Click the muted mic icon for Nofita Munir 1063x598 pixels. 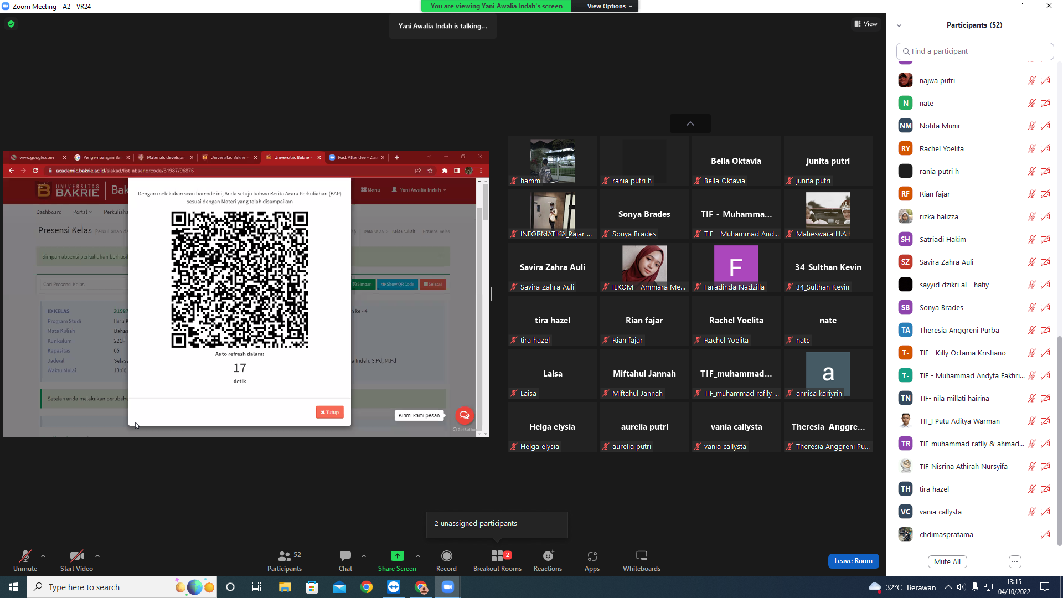pos(1031,126)
